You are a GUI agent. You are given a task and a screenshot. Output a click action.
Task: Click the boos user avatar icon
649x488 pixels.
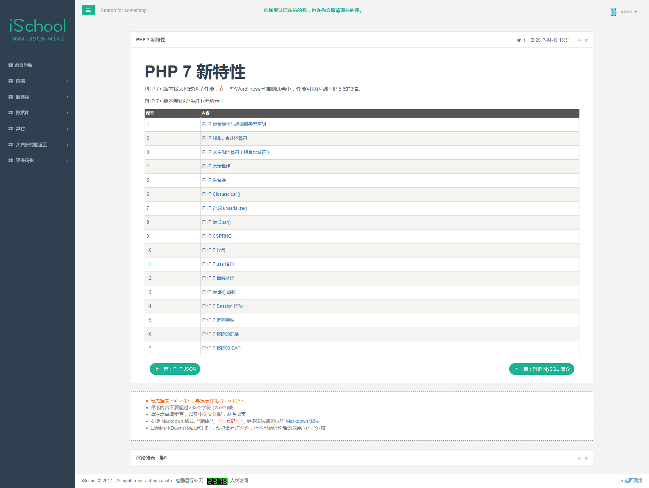pos(614,12)
